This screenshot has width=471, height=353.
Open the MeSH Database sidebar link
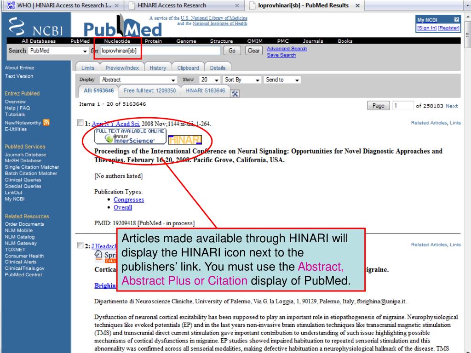pos(23,161)
